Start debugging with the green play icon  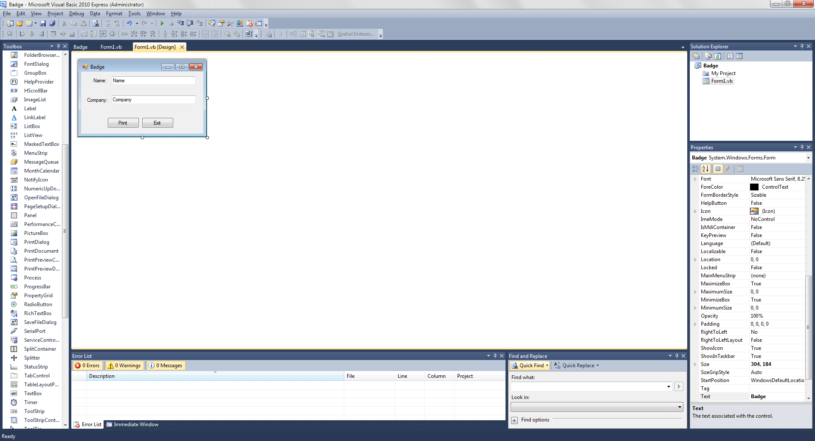pos(162,23)
